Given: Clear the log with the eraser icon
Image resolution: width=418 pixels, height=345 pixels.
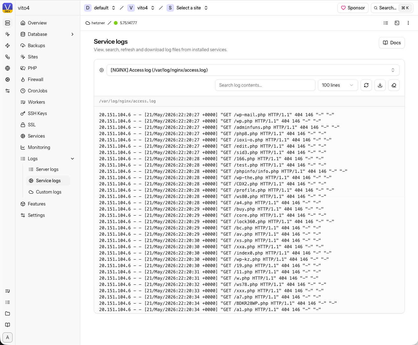Looking at the screenshot, I should click(x=394, y=85).
